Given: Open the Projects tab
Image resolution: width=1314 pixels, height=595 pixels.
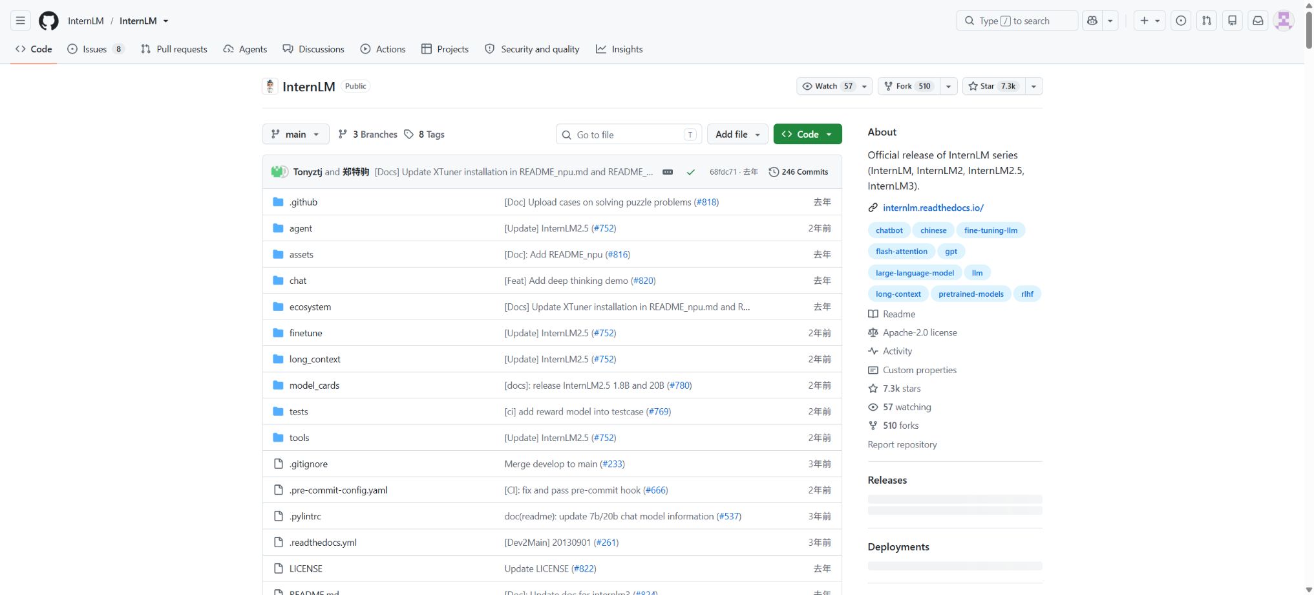Looking at the screenshot, I should [445, 49].
